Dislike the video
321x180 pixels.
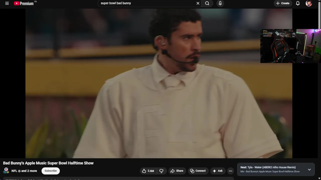(x=162, y=171)
